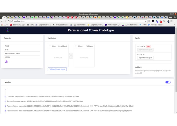Edit the Permissioned Token name field

tap(22, 54)
